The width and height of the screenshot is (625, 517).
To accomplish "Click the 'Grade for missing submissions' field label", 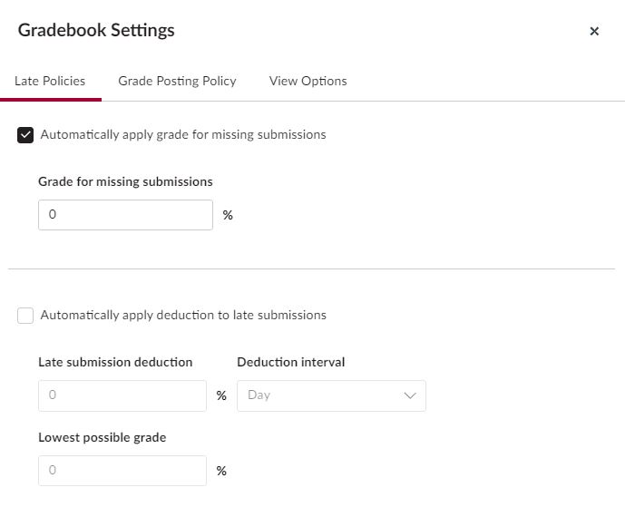I will [x=125, y=181].
